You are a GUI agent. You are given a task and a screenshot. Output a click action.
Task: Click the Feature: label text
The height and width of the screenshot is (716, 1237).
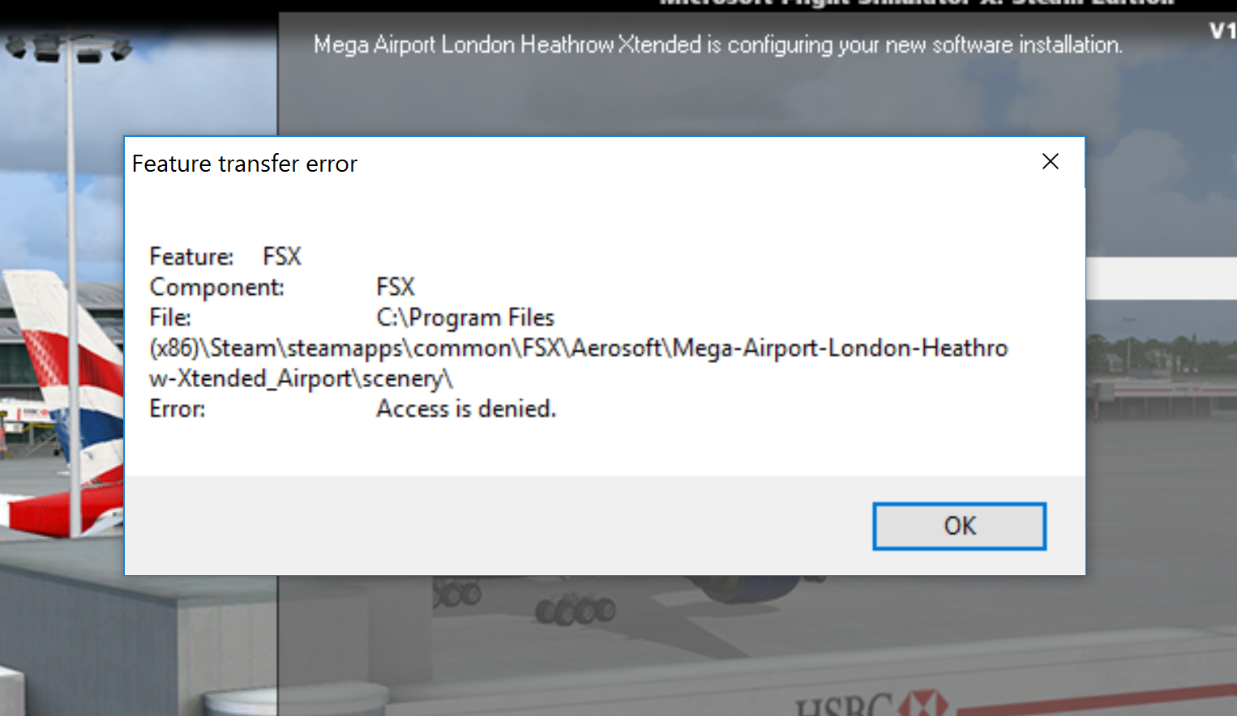191,257
